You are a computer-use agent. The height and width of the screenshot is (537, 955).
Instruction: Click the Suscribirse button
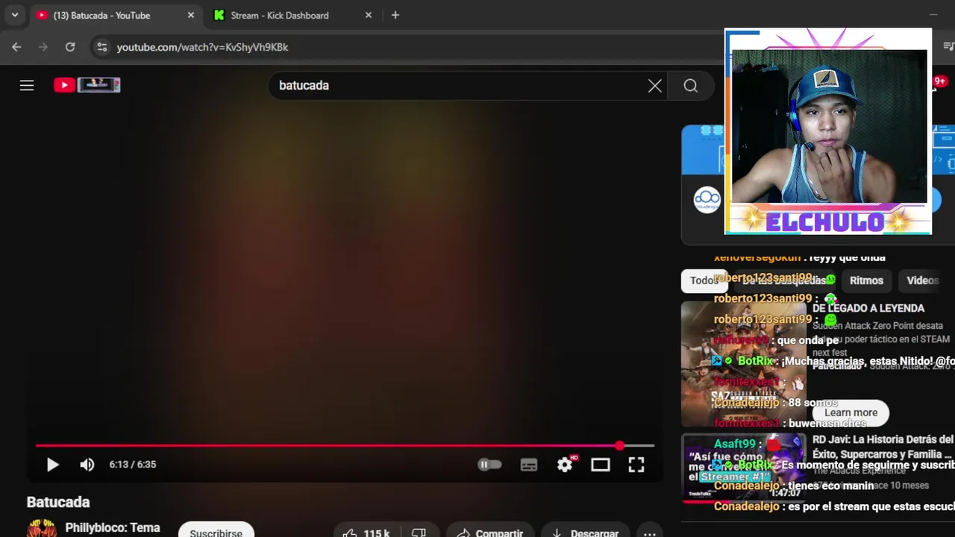click(x=216, y=532)
